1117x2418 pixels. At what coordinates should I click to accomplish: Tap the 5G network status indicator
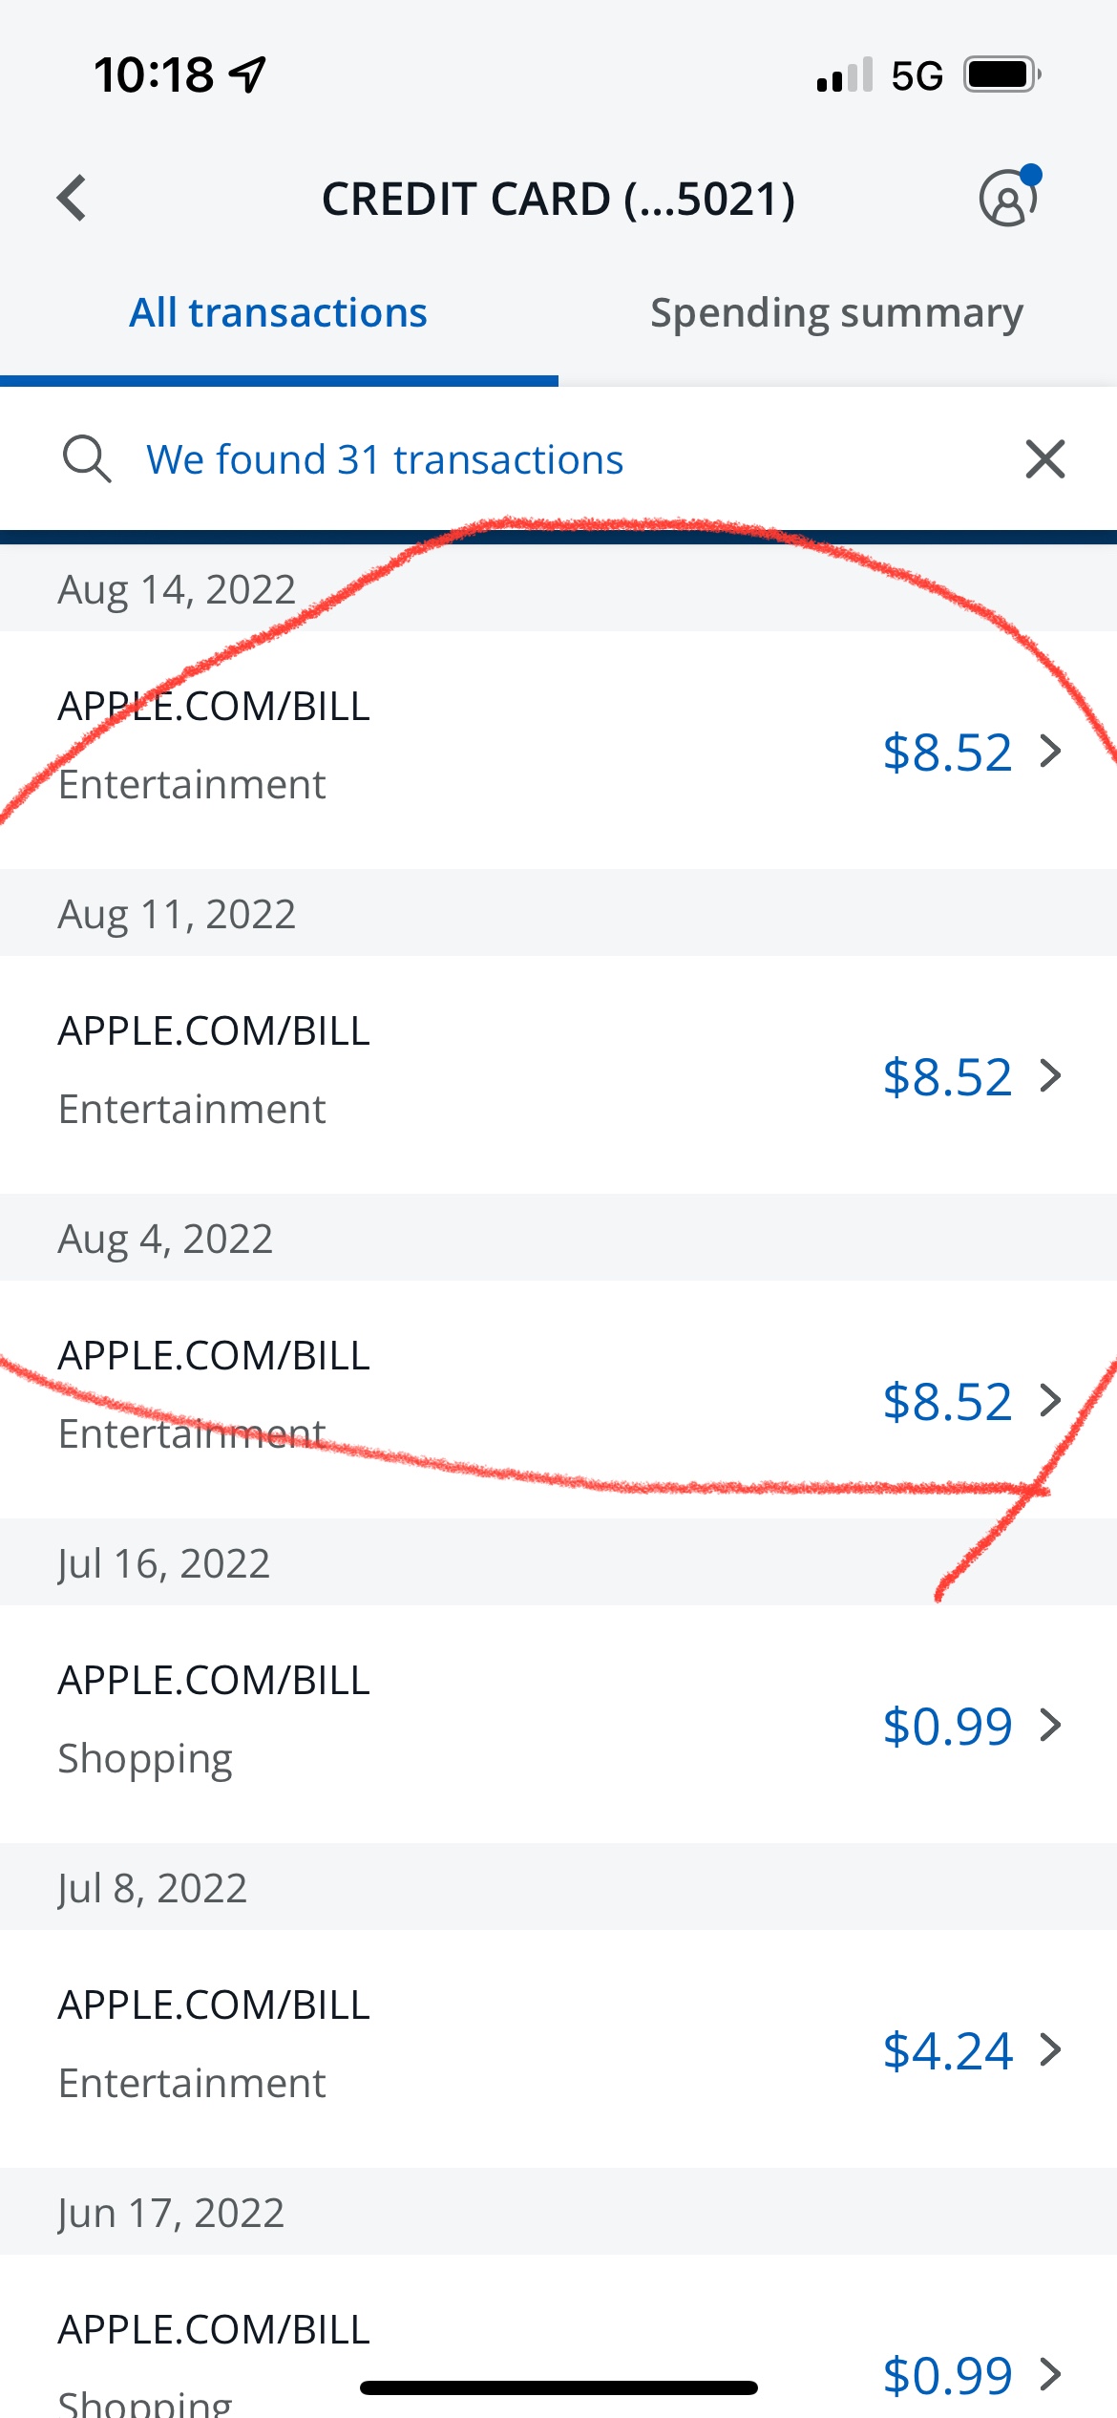[x=917, y=75]
